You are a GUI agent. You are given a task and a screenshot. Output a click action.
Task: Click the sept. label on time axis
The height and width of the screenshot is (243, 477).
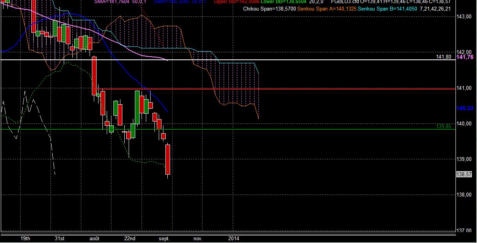pyautogui.click(x=165, y=238)
